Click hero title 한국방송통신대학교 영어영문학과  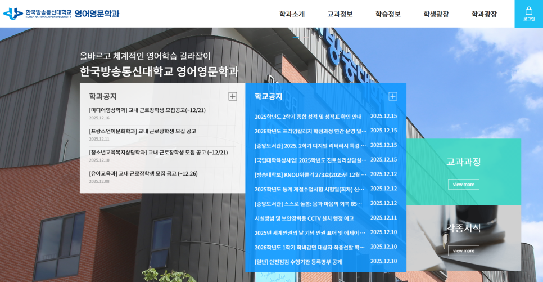159,71
